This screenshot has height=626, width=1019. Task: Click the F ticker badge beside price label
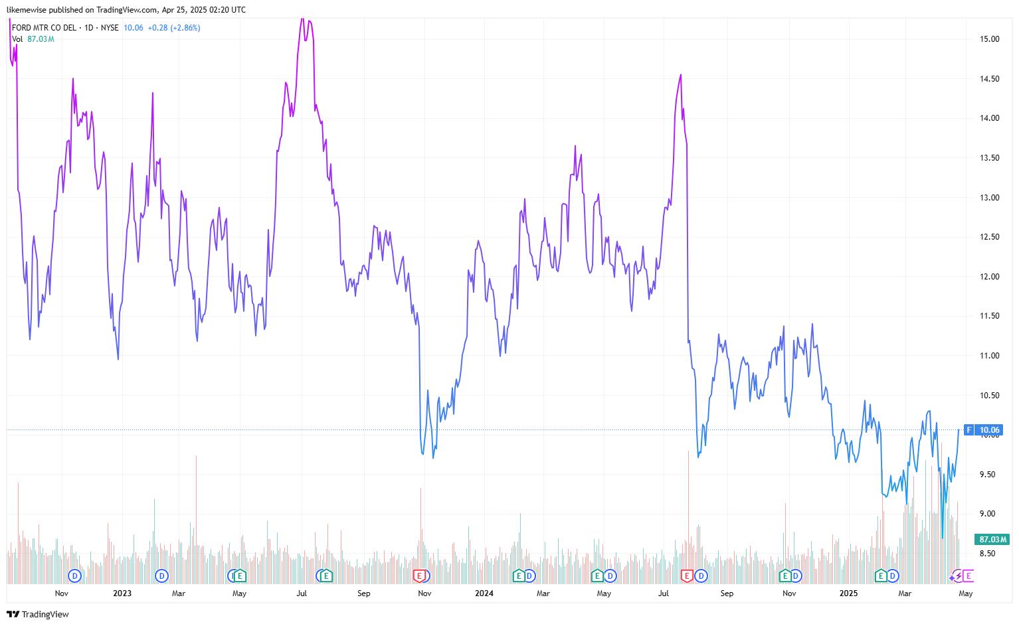tap(969, 430)
